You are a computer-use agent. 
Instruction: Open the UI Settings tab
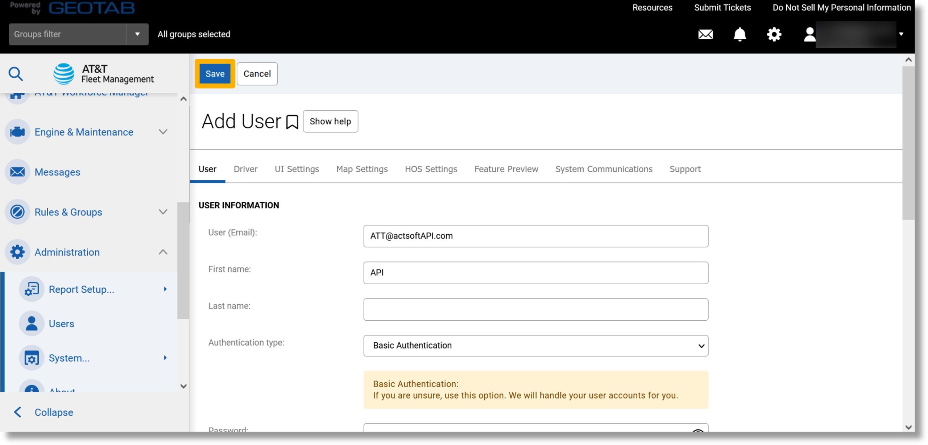(x=297, y=169)
